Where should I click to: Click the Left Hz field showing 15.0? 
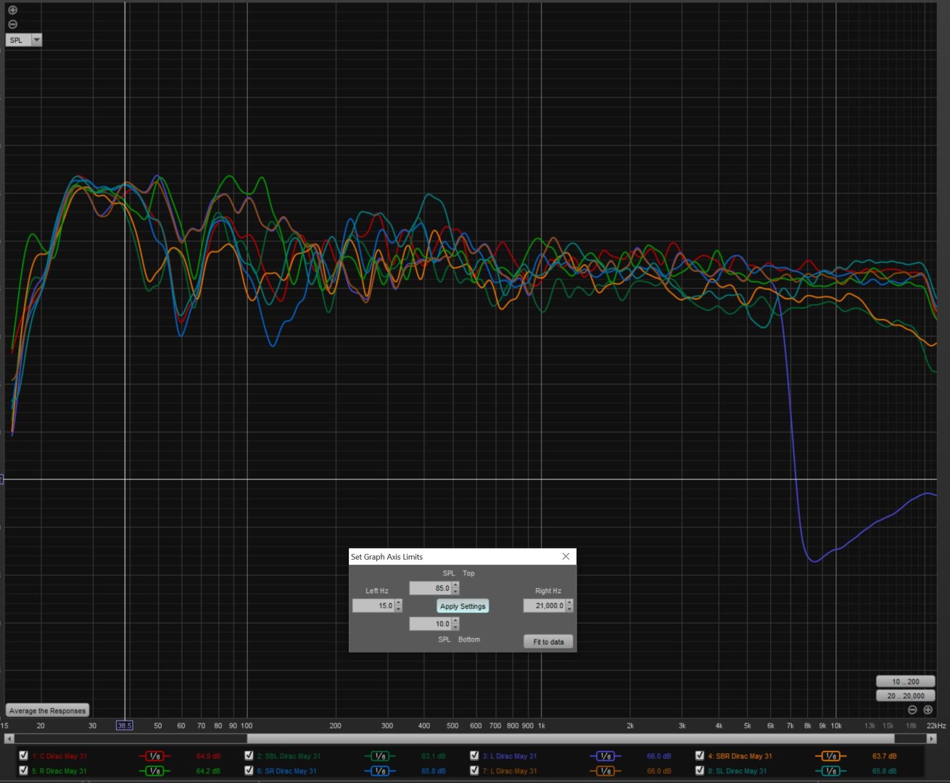tap(373, 605)
